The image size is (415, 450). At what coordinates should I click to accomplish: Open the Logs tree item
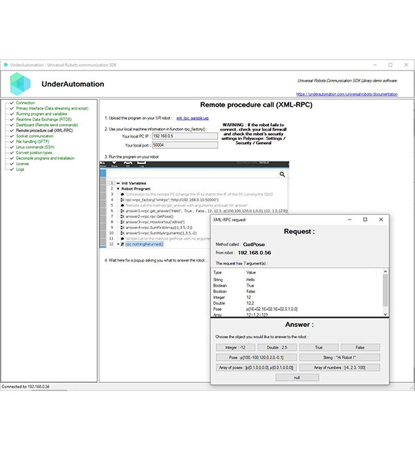coord(20,170)
